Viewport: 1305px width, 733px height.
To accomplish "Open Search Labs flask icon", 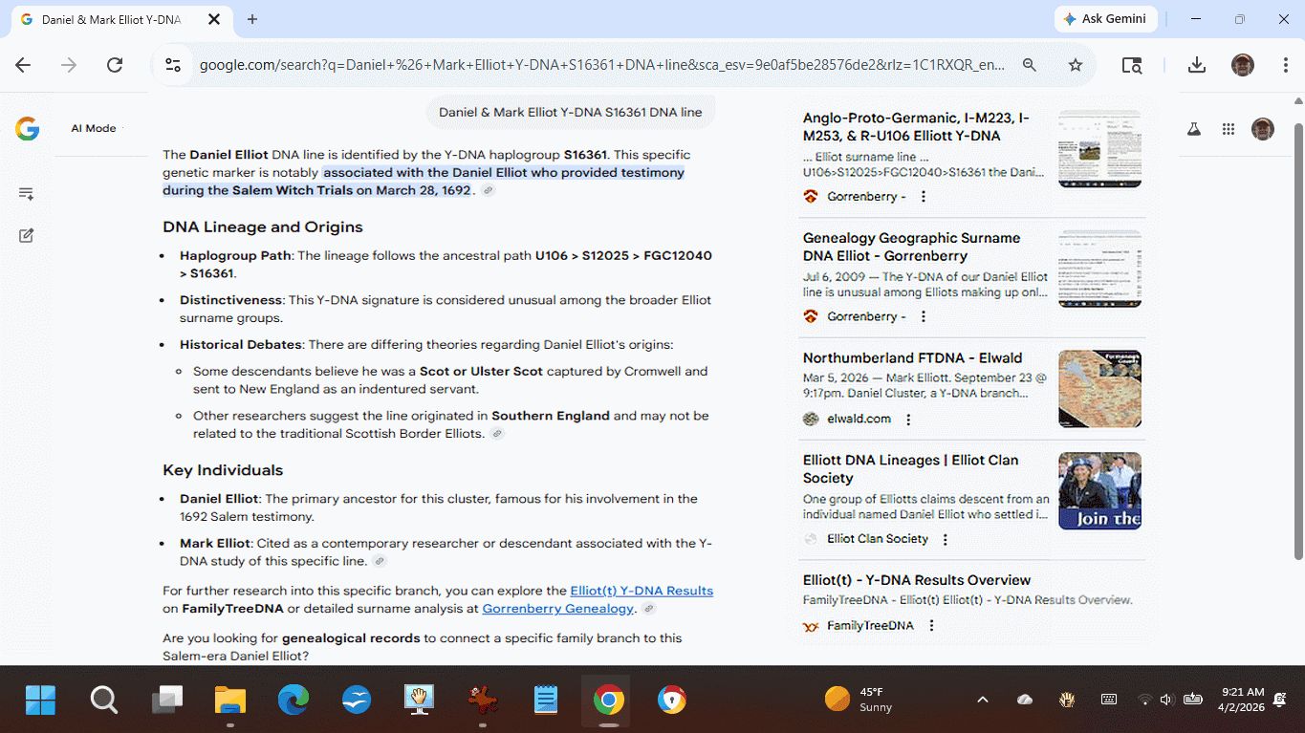I will tap(1193, 129).
